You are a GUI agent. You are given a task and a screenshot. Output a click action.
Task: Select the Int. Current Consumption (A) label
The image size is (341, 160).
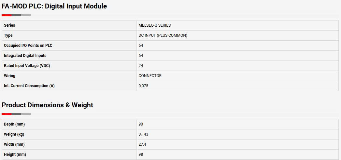(29, 86)
